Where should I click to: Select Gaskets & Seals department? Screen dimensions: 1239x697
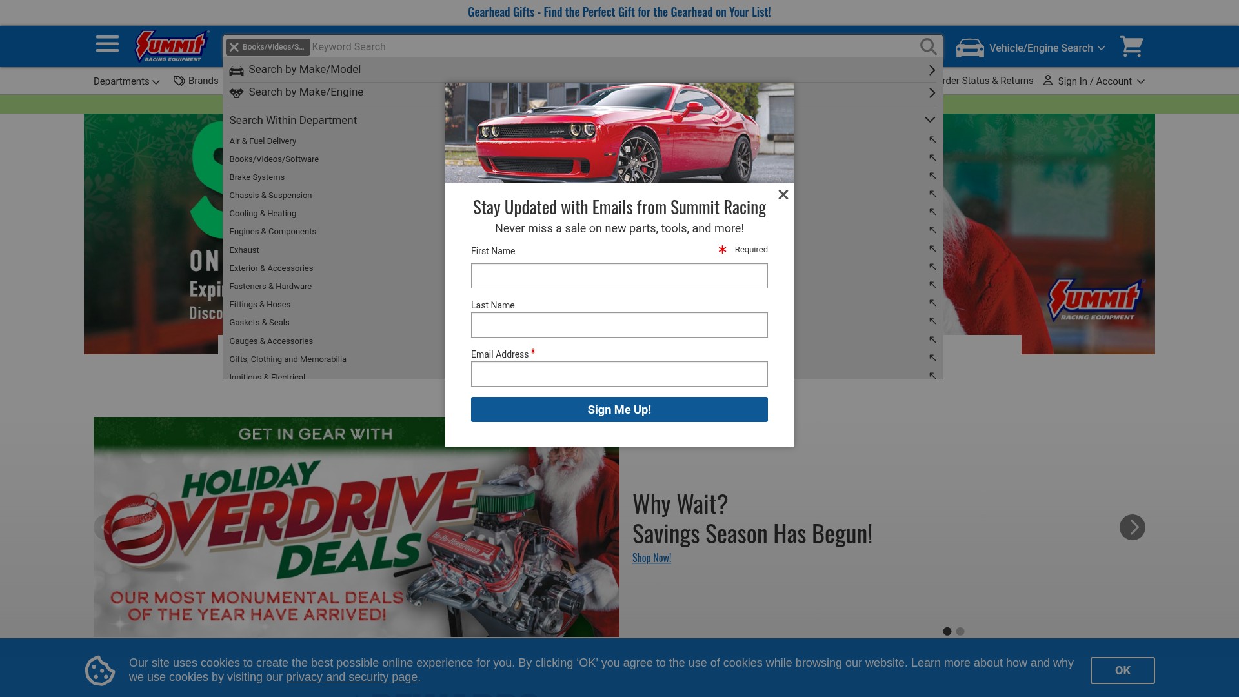coord(259,322)
